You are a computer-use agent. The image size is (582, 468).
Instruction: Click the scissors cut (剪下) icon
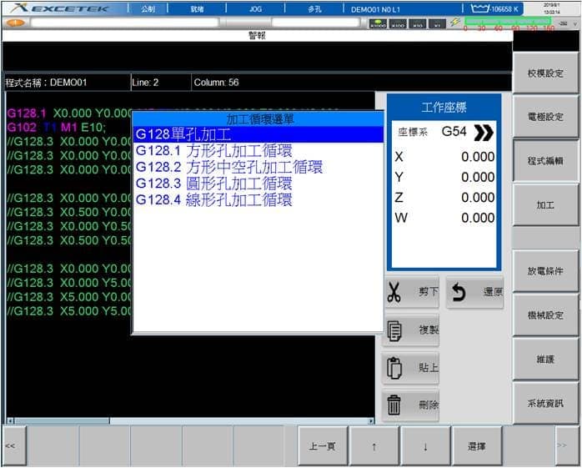pos(394,293)
